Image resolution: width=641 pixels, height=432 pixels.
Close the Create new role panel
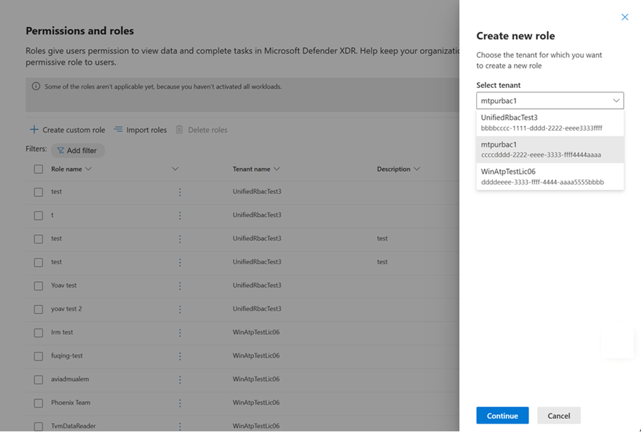[624, 17]
